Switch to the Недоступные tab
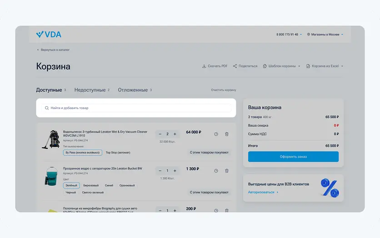380x238 pixels. pos(92,90)
